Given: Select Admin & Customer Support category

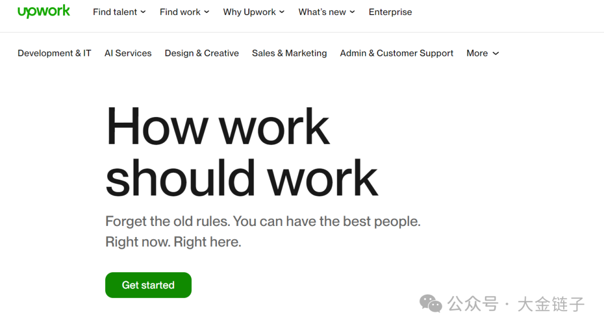Looking at the screenshot, I should tap(397, 53).
